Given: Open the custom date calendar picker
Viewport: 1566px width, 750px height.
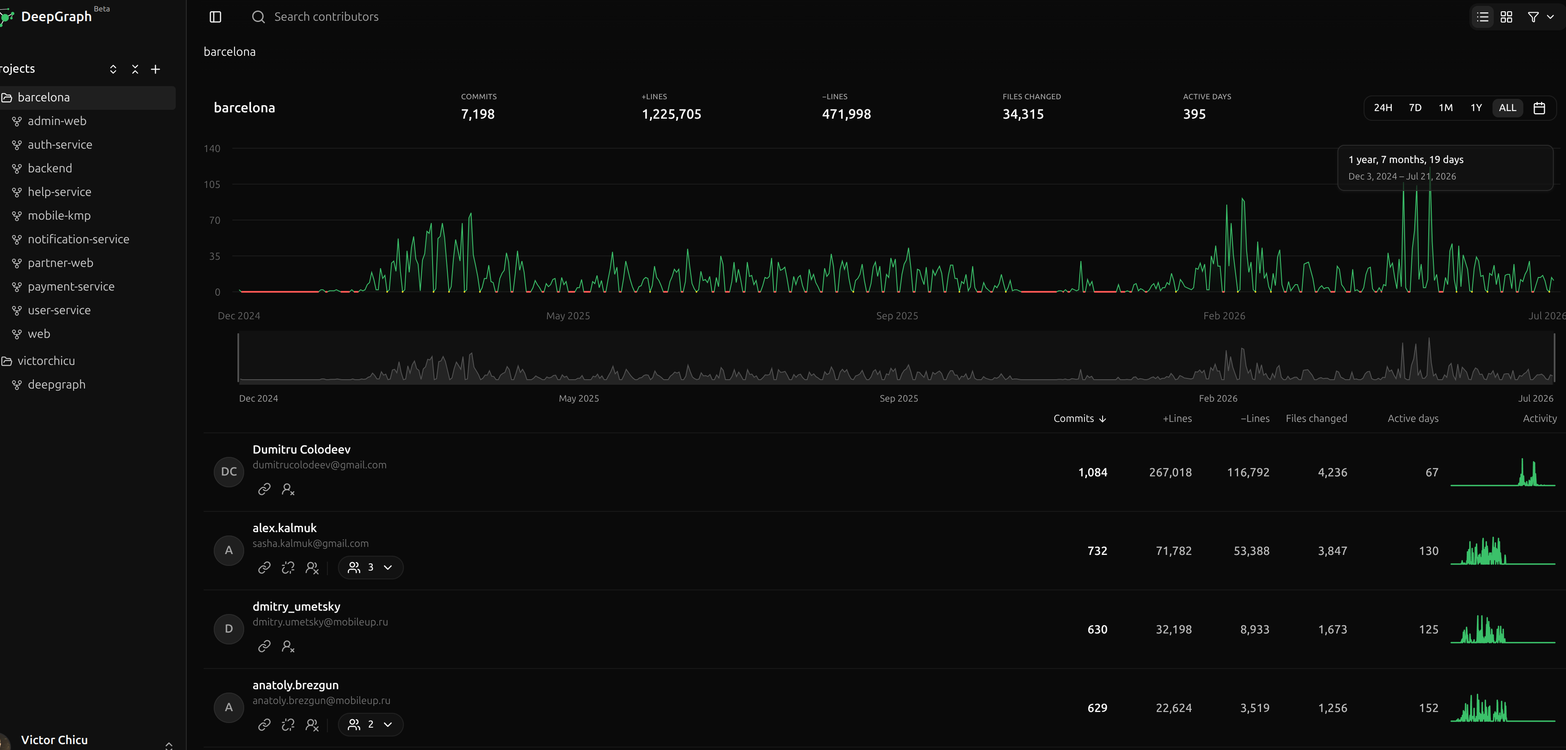Looking at the screenshot, I should 1539,108.
